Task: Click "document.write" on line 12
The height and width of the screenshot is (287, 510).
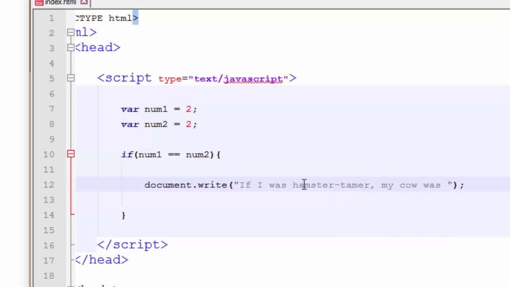Action: pos(186,185)
